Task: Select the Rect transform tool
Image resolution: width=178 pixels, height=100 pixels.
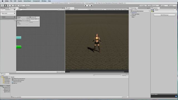Action: [14, 6]
